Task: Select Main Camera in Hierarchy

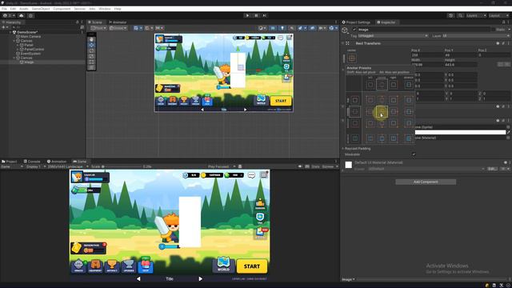Action: click(30, 37)
